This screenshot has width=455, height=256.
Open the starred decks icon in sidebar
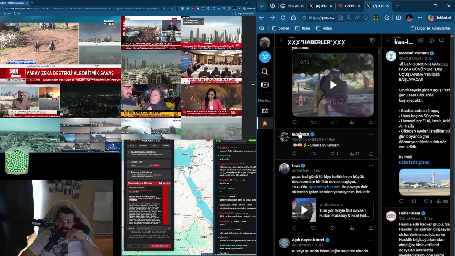coord(265,123)
